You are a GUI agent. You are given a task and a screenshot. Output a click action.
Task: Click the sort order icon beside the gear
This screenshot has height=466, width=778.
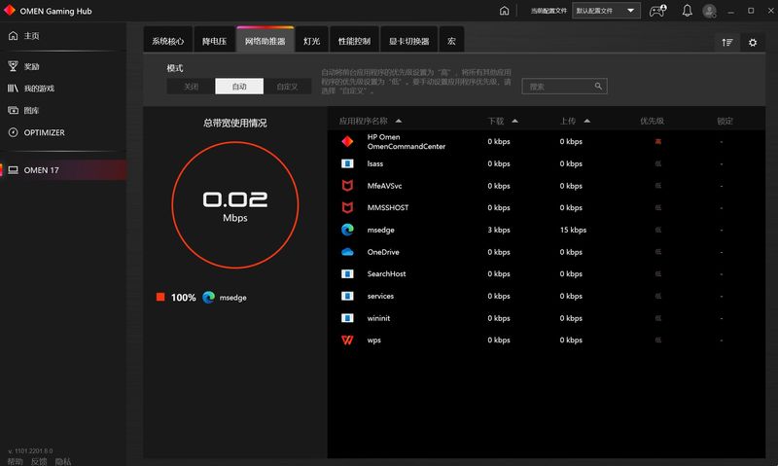click(x=726, y=42)
